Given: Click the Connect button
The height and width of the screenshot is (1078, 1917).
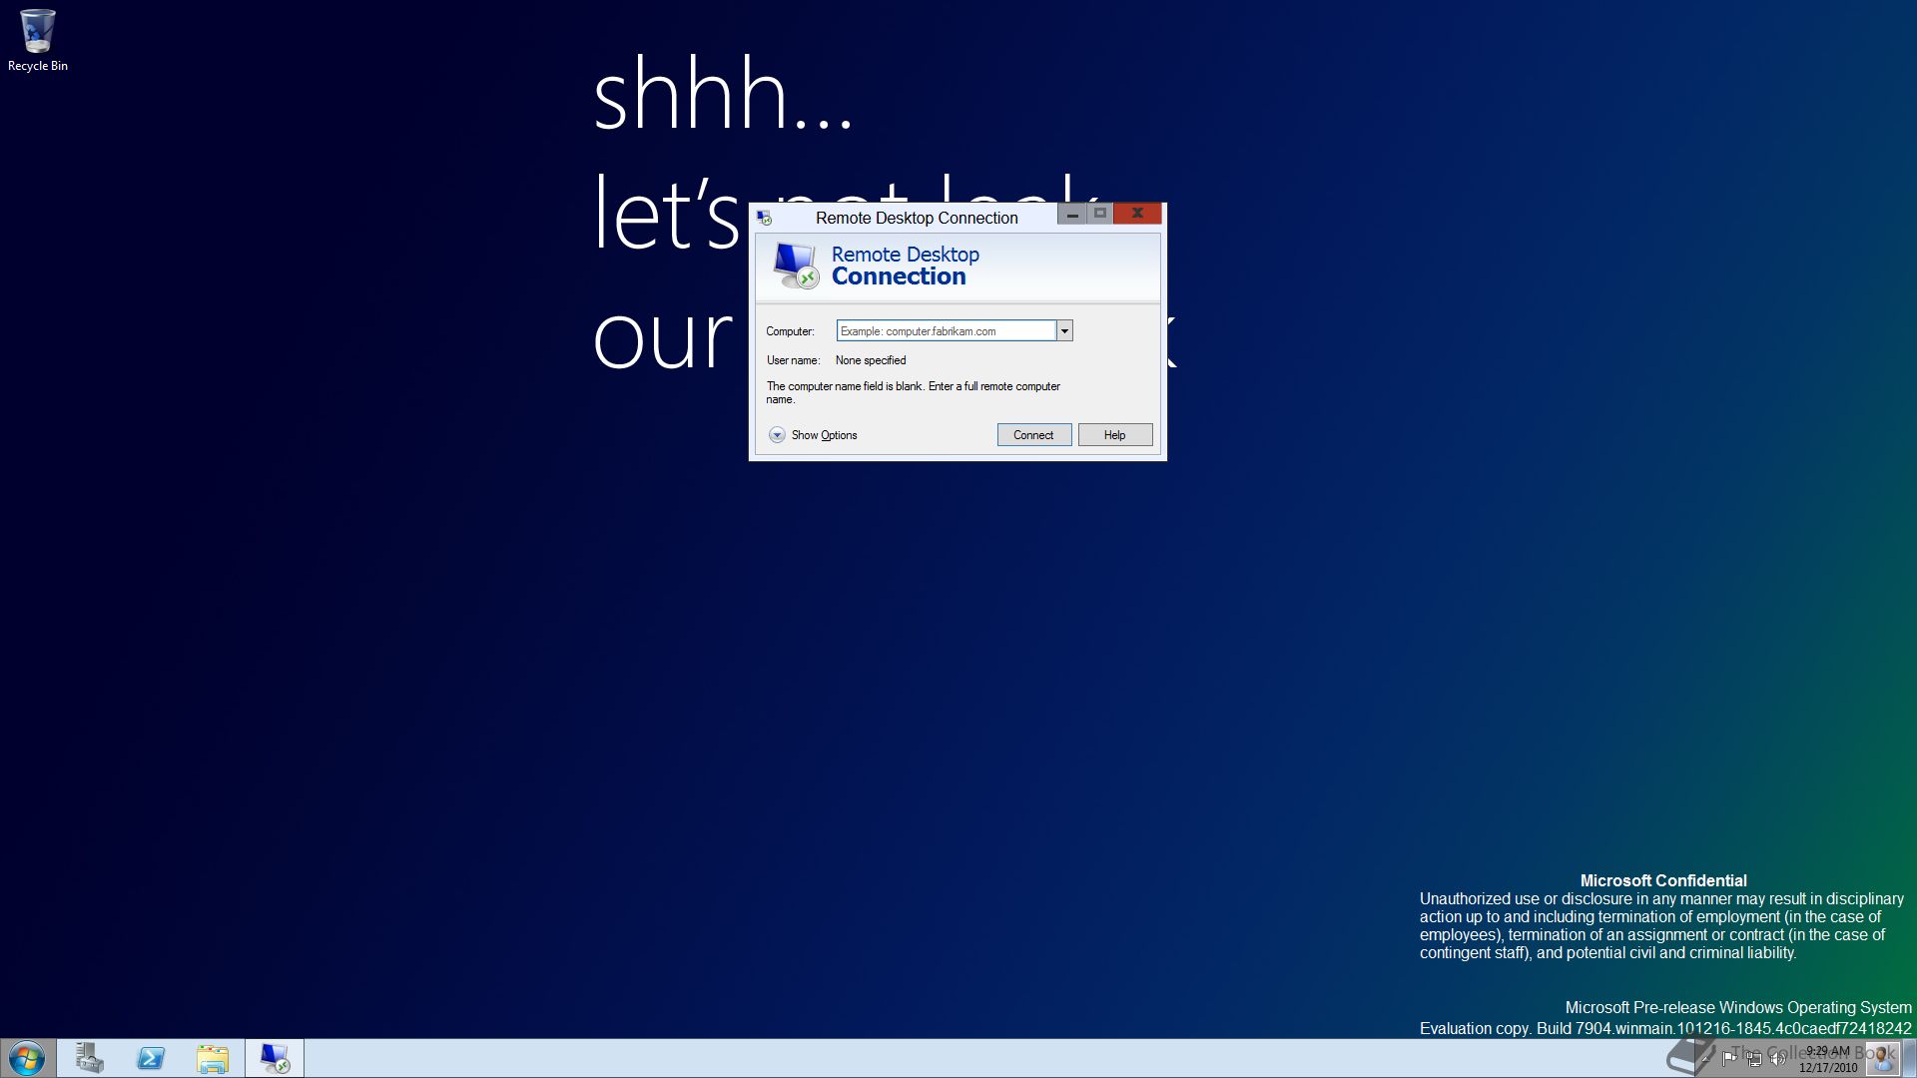Looking at the screenshot, I should (x=1034, y=435).
